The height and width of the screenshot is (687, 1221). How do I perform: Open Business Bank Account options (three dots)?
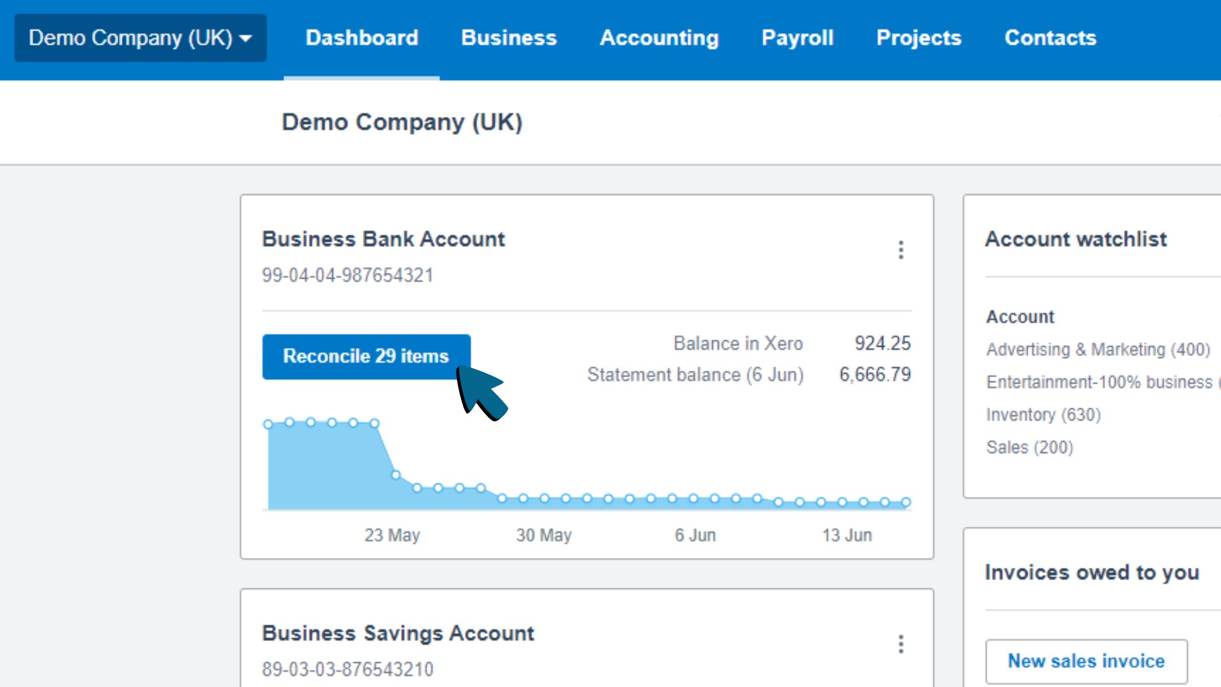click(901, 250)
